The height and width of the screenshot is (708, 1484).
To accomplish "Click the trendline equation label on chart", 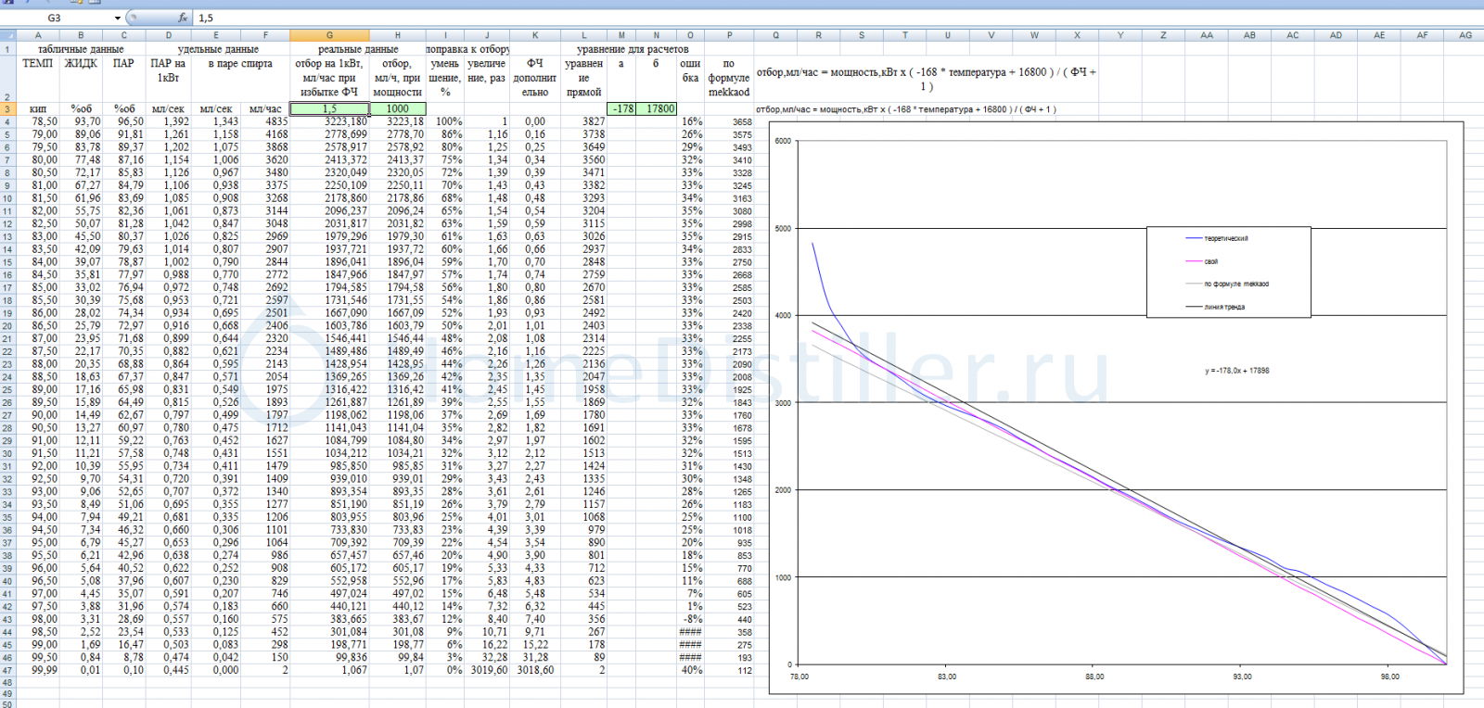I will [x=1237, y=371].
